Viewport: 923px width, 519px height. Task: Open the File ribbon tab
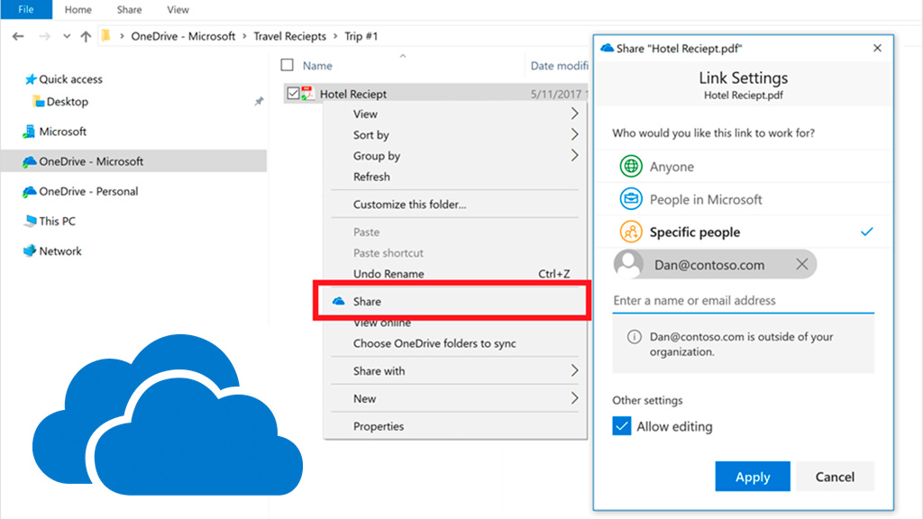(x=26, y=9)
